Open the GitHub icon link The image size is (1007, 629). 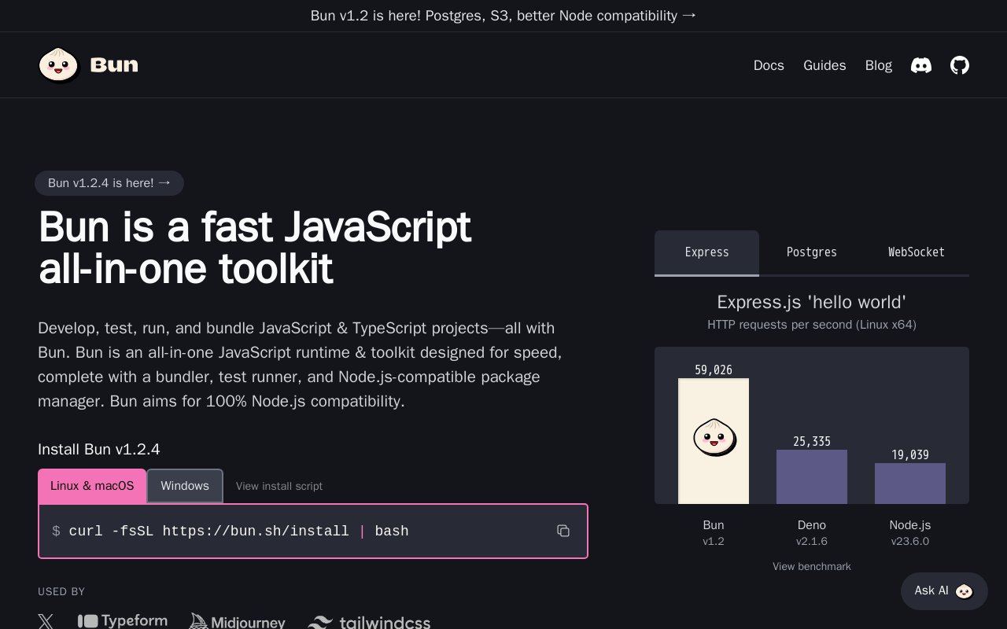pyautogui.click(x=960, y=65)
